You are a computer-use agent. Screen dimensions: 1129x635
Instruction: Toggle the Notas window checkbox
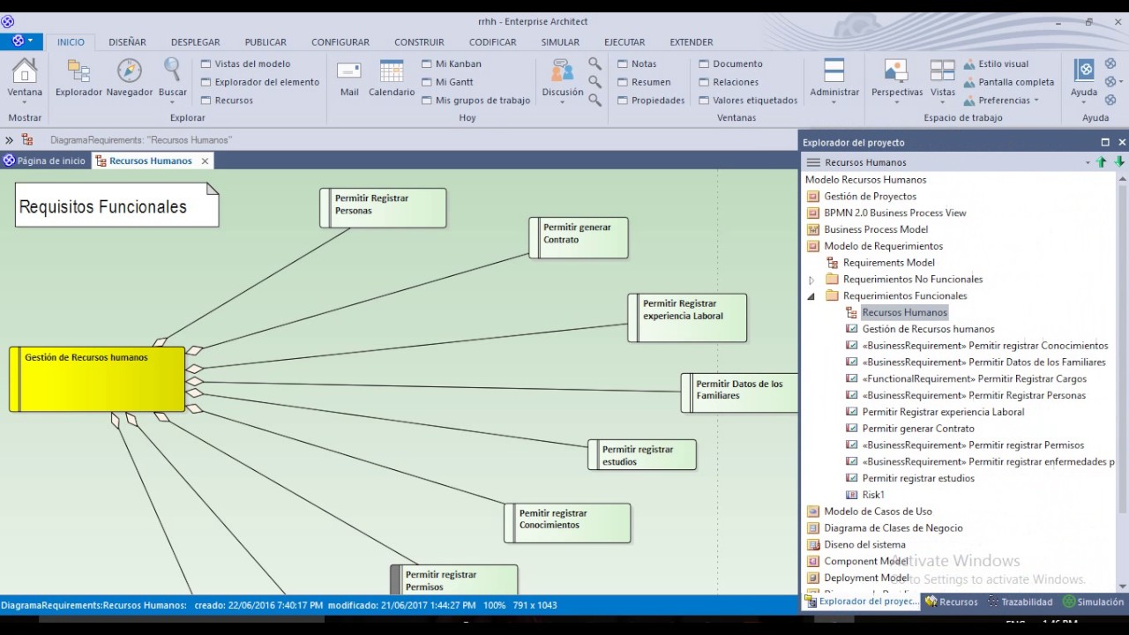point(622,63)
